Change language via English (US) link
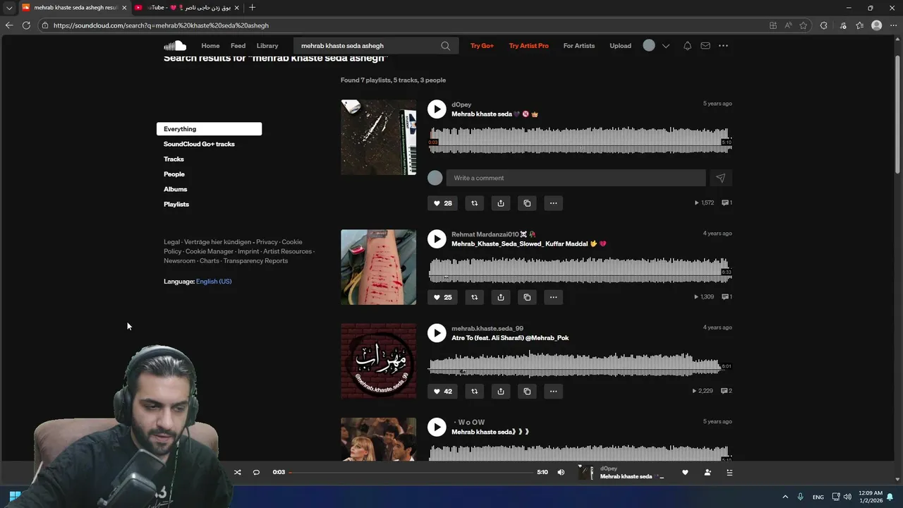The width and height of the screenshot is (903, 508). (214, 282)
